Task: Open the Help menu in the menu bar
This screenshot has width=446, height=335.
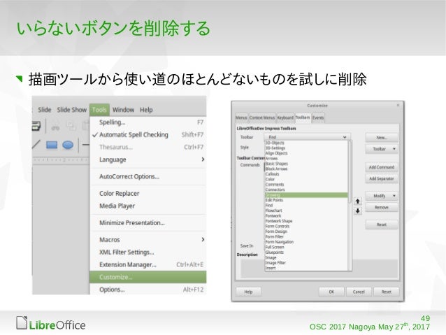Action: 146,110
